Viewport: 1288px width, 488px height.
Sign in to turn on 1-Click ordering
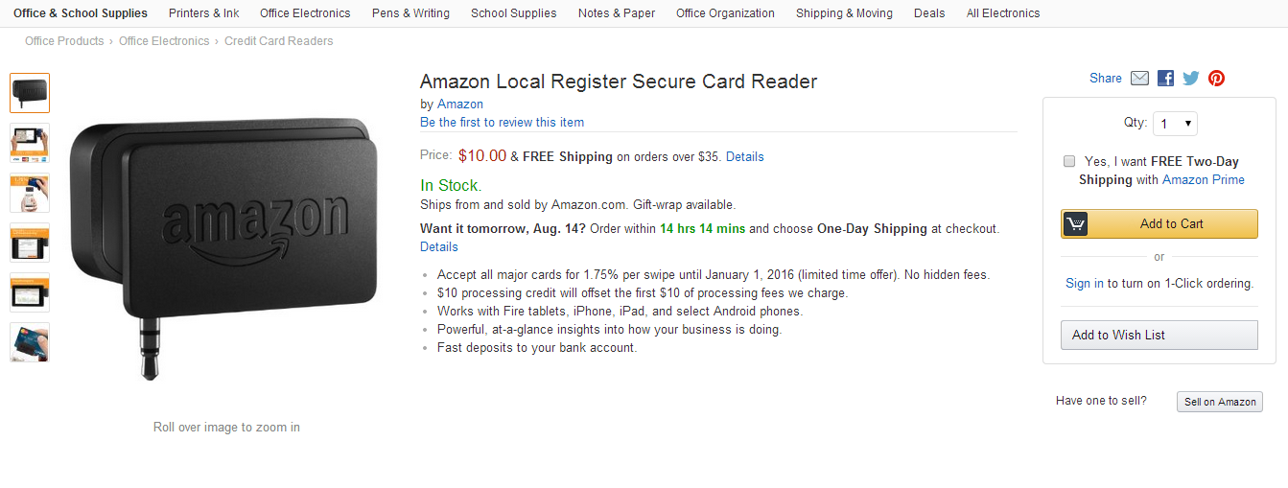(x=1085, y=283)
